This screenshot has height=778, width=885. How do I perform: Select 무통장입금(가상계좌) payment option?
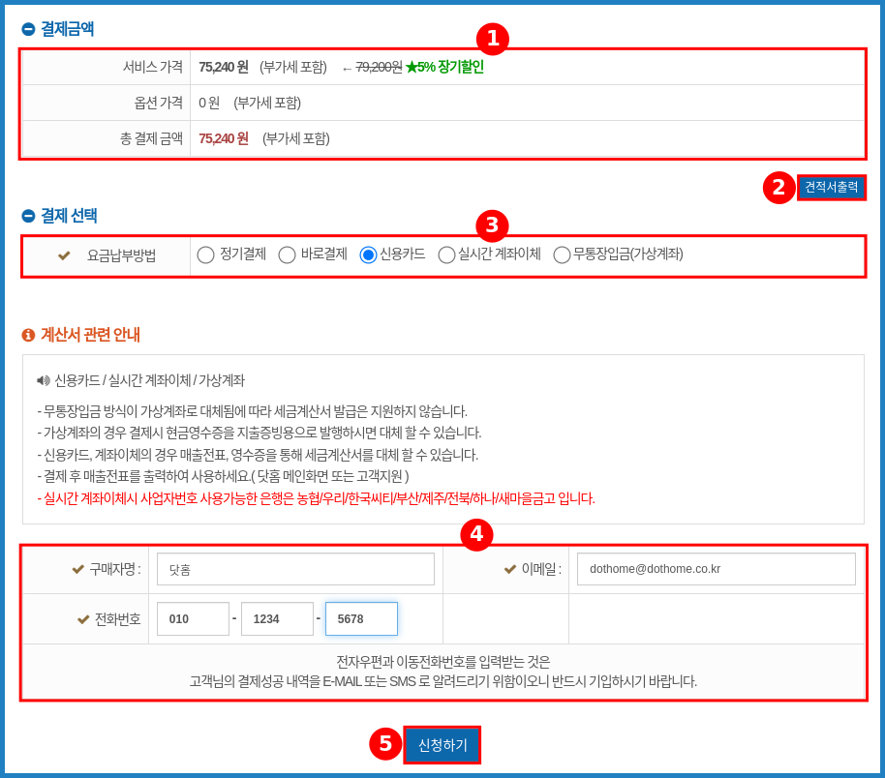(562, 254)
